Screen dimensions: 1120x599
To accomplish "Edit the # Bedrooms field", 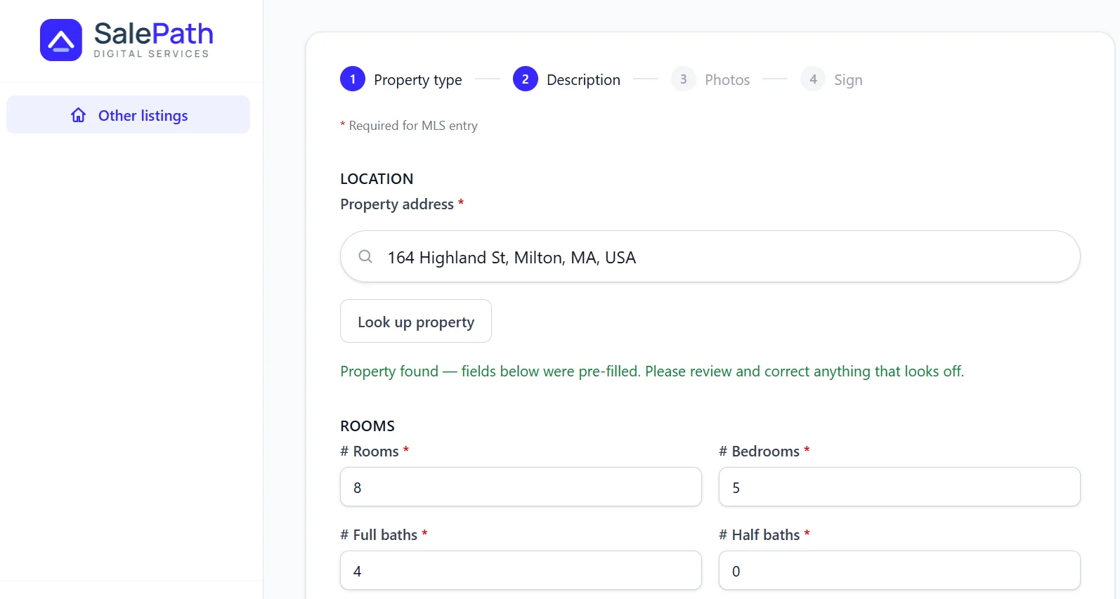I will pyautogui.click(x=899, y=487).
